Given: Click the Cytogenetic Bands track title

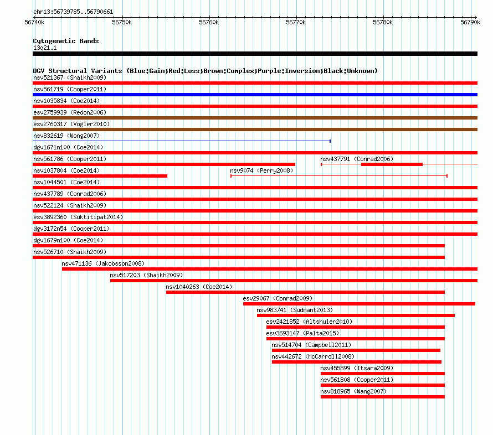Looking at the screenshot, I should click(x=66, y=41).
